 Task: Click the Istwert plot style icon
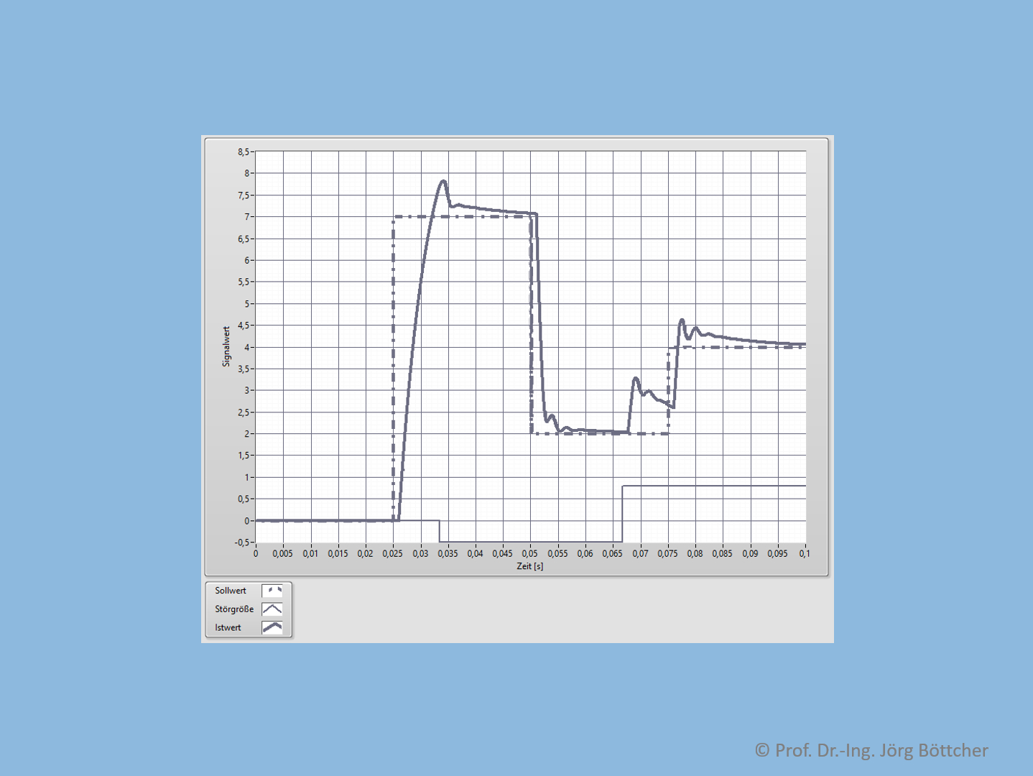(272, 628)
